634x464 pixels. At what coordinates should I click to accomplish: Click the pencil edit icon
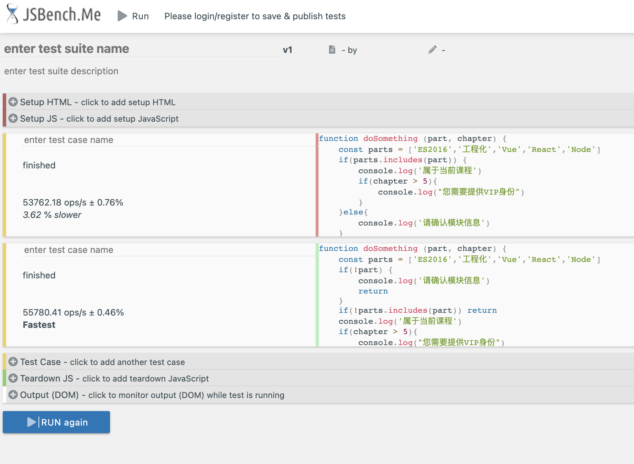click(432, 50)
